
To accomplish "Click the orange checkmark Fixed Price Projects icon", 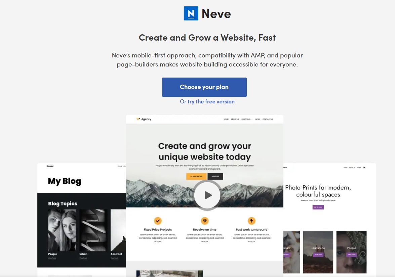I will (158, 221).
